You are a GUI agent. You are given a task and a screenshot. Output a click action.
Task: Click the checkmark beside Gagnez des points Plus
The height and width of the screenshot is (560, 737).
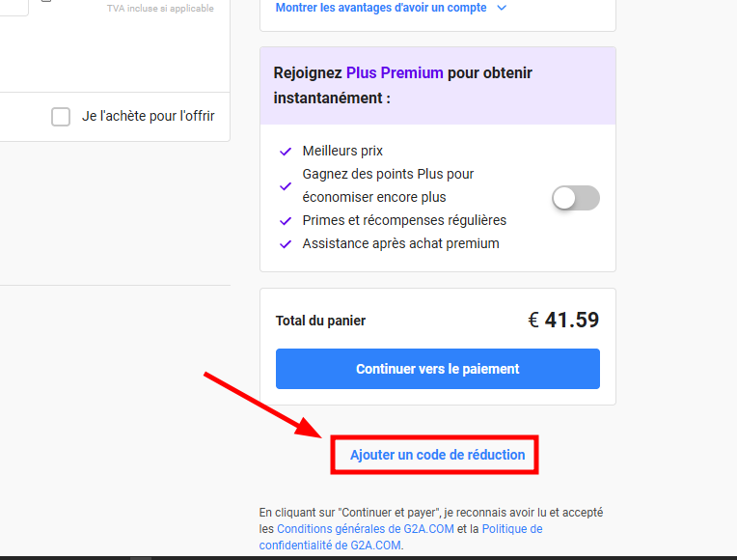[286, 185]
